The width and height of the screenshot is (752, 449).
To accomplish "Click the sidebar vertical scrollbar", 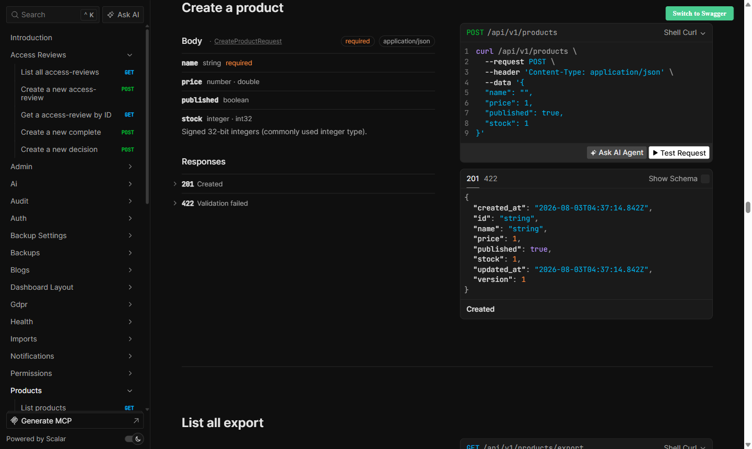I will (147, 116).
